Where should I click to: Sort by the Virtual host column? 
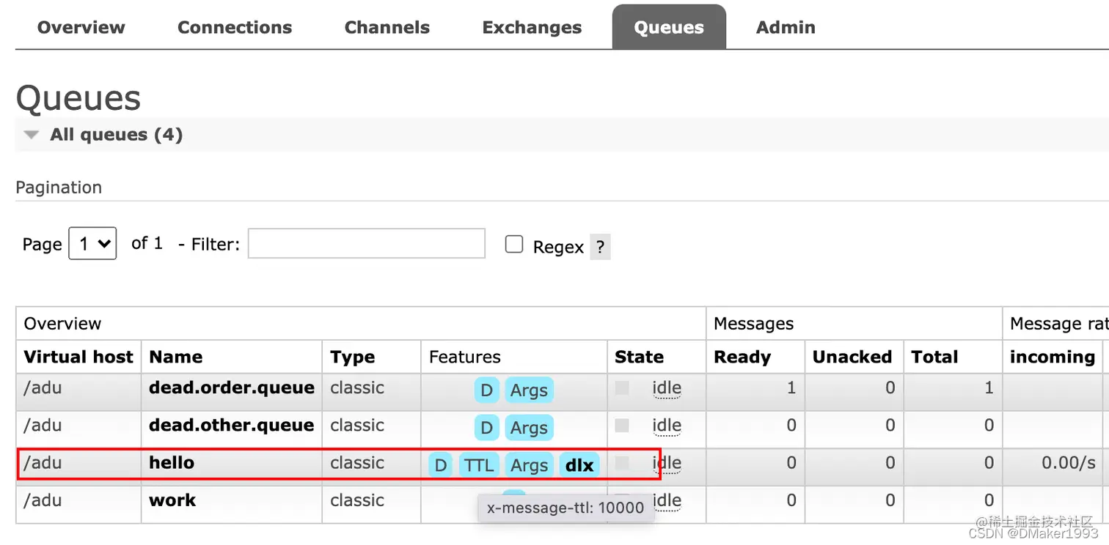pos(78,357)
